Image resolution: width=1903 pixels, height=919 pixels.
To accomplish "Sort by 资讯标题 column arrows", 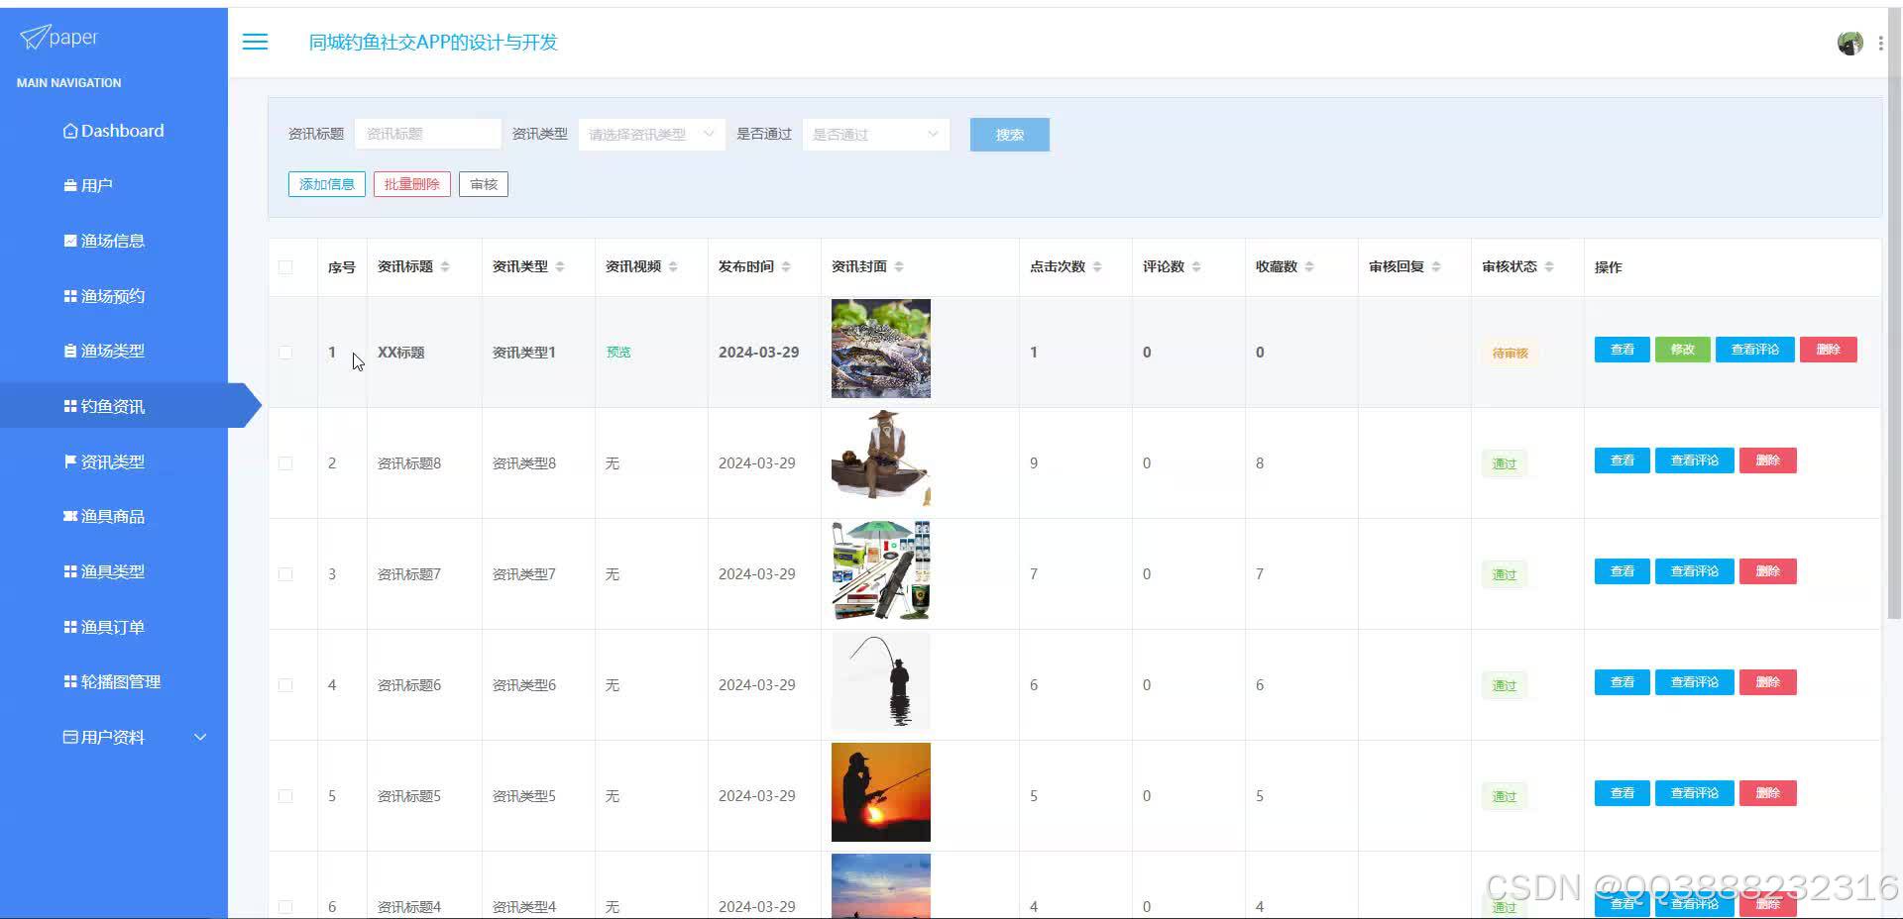I will [445, 266].
